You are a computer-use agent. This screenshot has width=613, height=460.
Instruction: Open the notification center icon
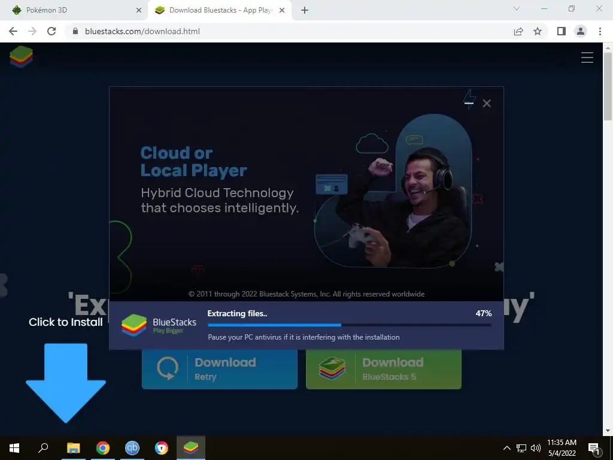pos(594,448)
